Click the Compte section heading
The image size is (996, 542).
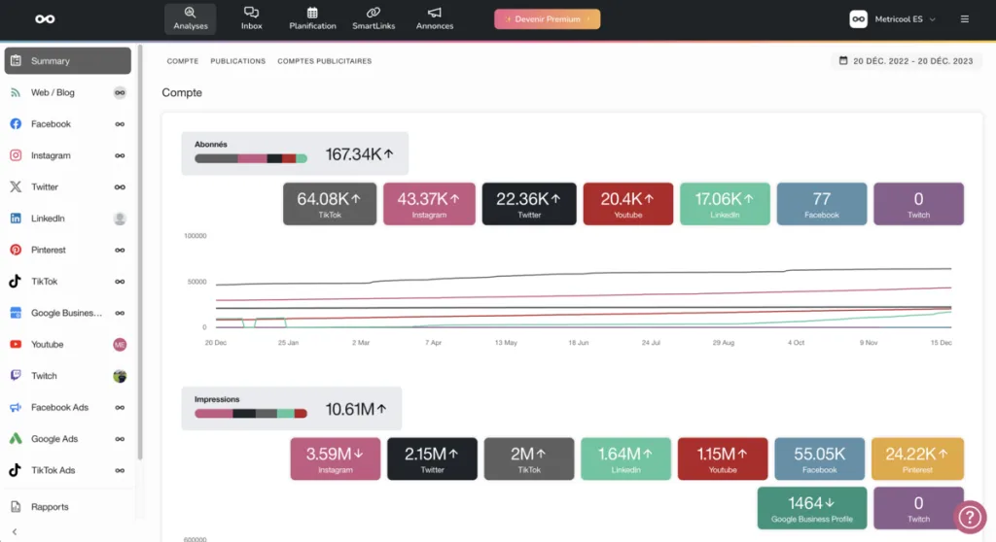click(182, 92)
